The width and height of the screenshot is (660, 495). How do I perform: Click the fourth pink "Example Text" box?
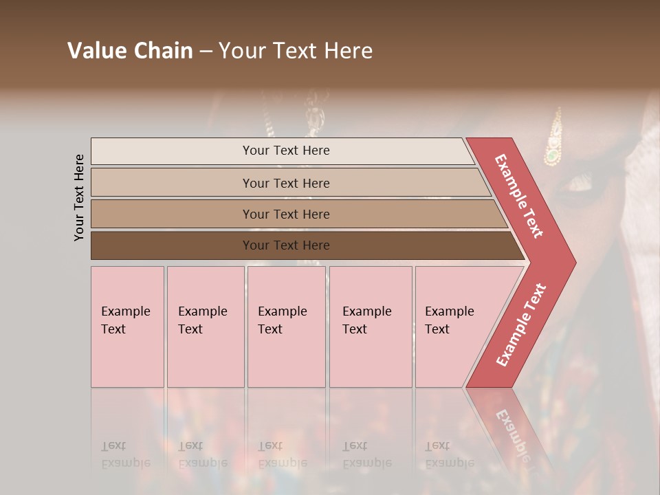370,327
